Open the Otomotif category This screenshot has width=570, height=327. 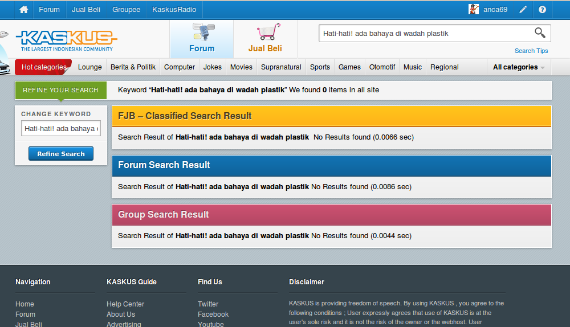[382, 67]
